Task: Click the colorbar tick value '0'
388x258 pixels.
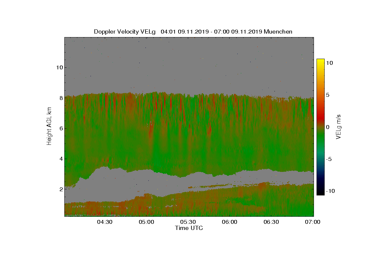Action: 328,127
